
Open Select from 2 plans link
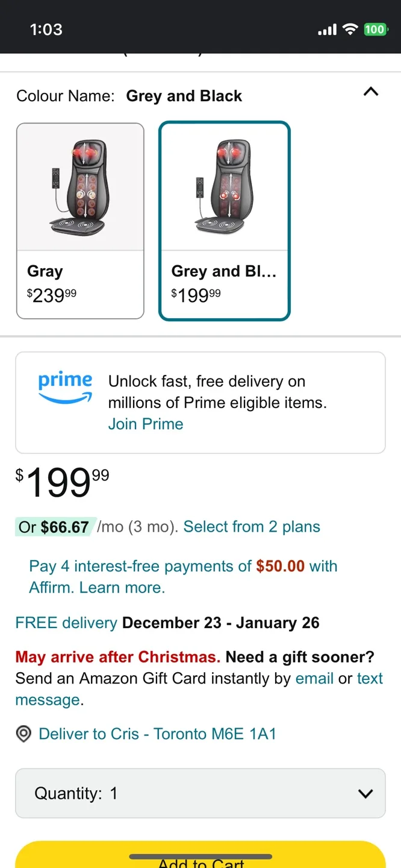(x=252, y=527)
